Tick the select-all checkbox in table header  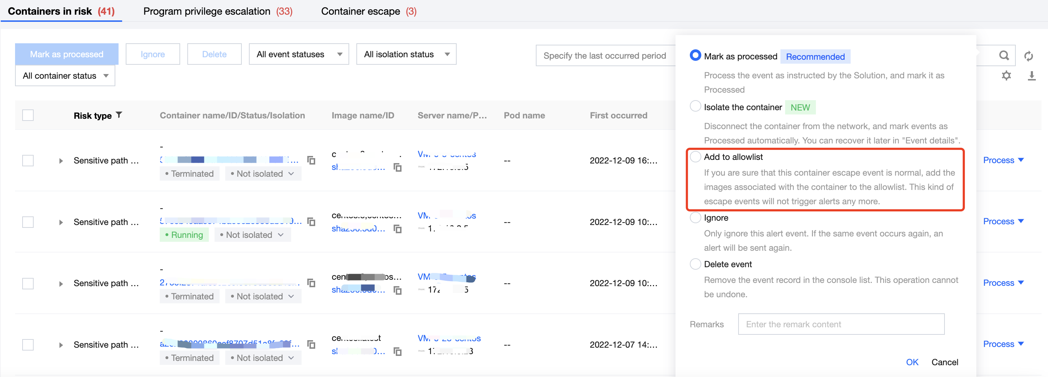click(x=28, y=116)
